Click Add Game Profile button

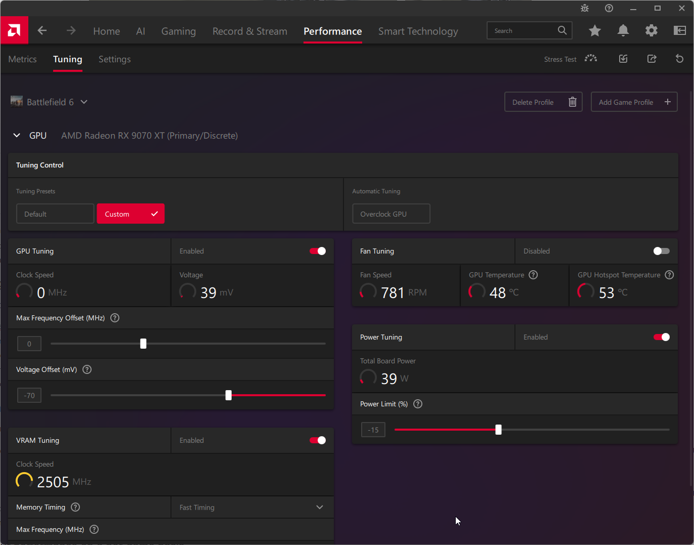point(634,102)
